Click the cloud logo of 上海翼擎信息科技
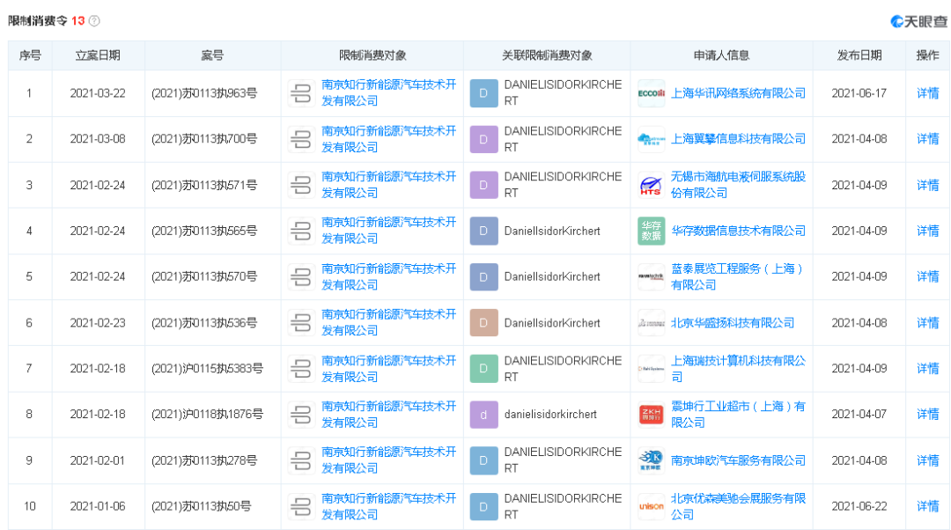Screen dimensions: 951x530 pyautogui.click(x=651, y=139)
